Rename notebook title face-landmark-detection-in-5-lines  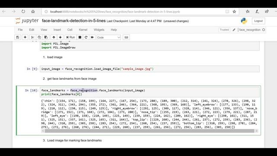point(74,21)
